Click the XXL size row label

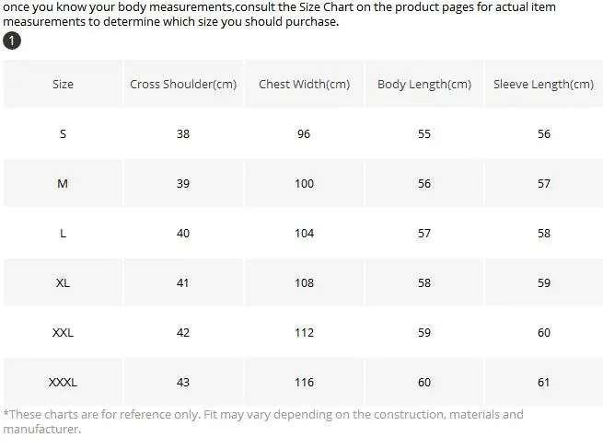pos(63,333)
